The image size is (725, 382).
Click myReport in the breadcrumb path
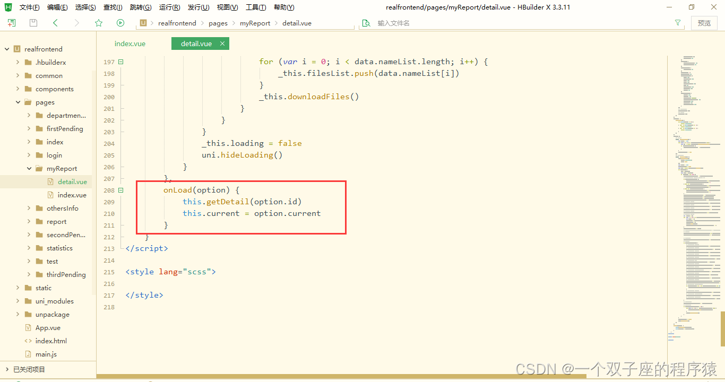coord(255,23)
